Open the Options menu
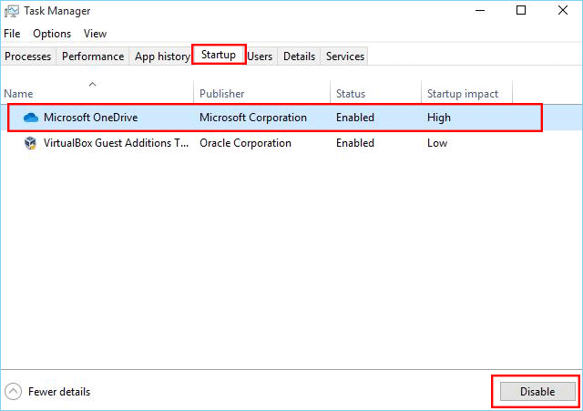This screenshot has height=411, width=583. pyautogui.click(x=52, y=34)
